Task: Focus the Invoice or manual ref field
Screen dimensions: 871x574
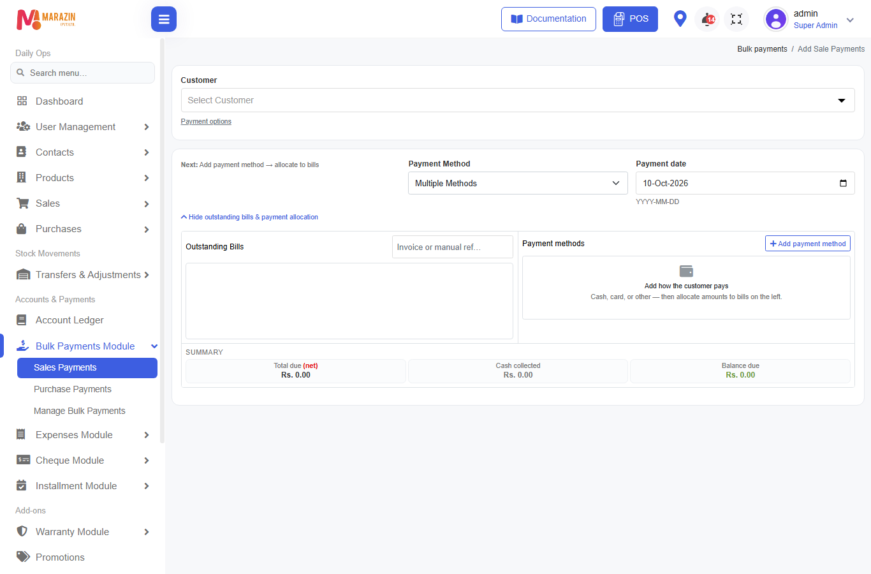Action: tap(453, 247)
